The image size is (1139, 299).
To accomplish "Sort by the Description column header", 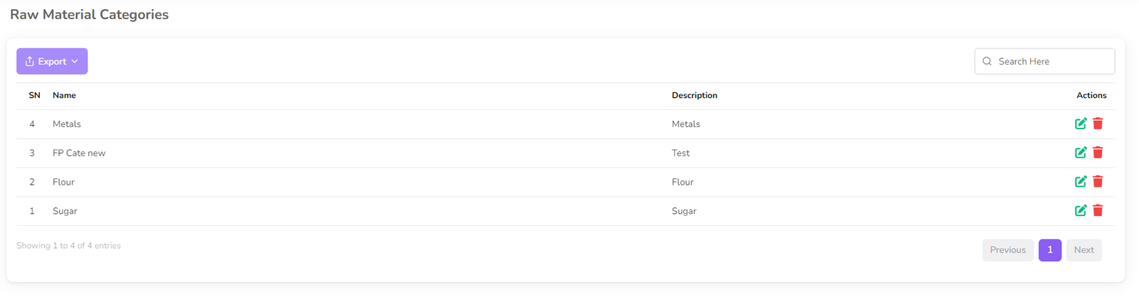I will click(x=694, y=95).
